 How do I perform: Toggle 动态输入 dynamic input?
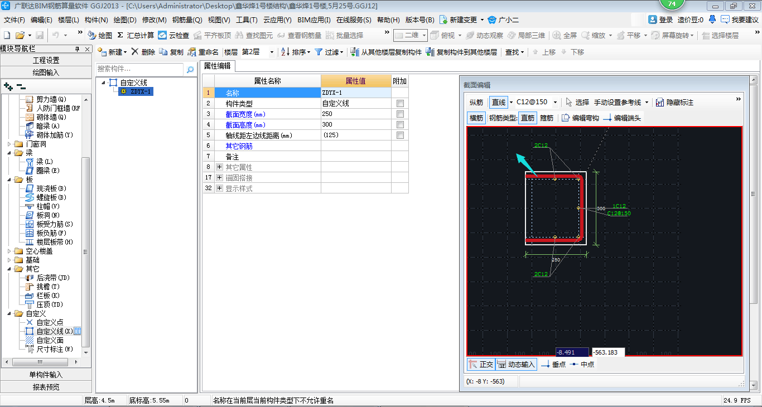516,365
